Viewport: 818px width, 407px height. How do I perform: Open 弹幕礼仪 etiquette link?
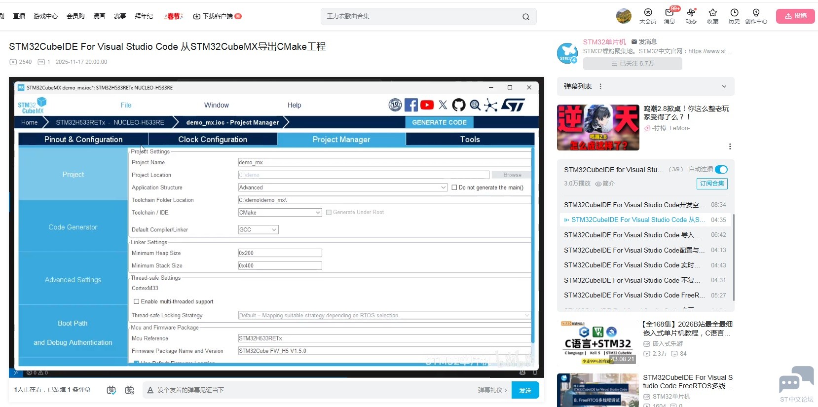492,390
